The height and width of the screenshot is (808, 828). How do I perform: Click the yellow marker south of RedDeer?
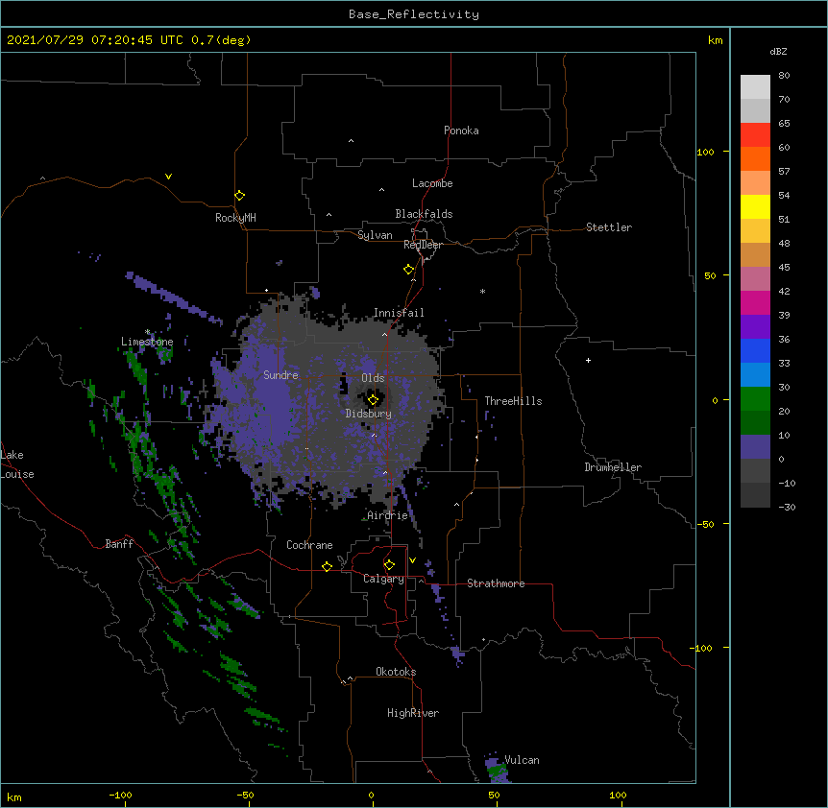pyautogui.click(x=409, y=270)
